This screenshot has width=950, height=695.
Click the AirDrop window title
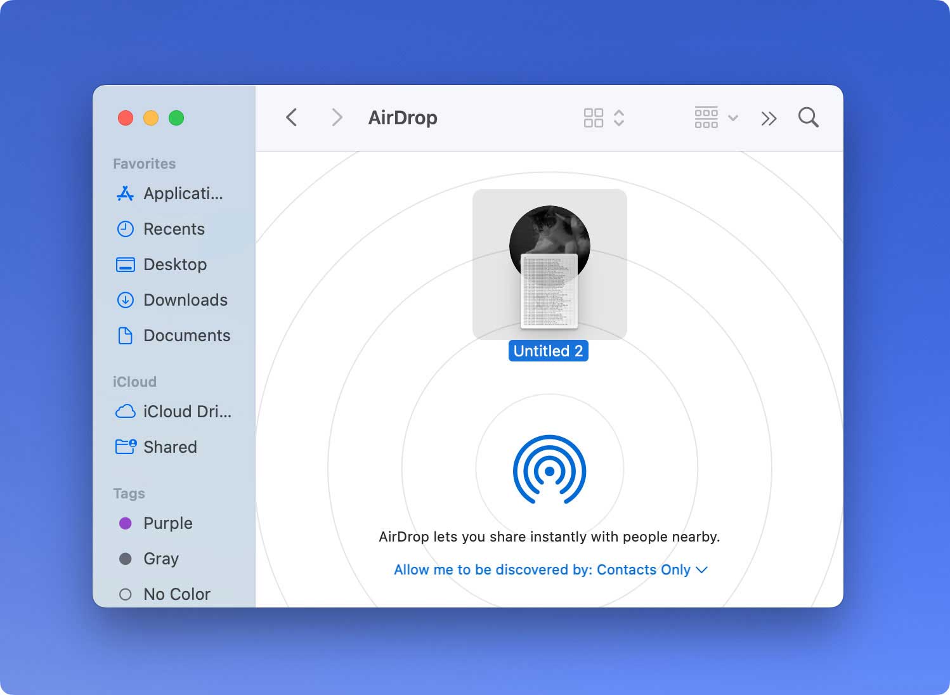[x=403, y=118]
